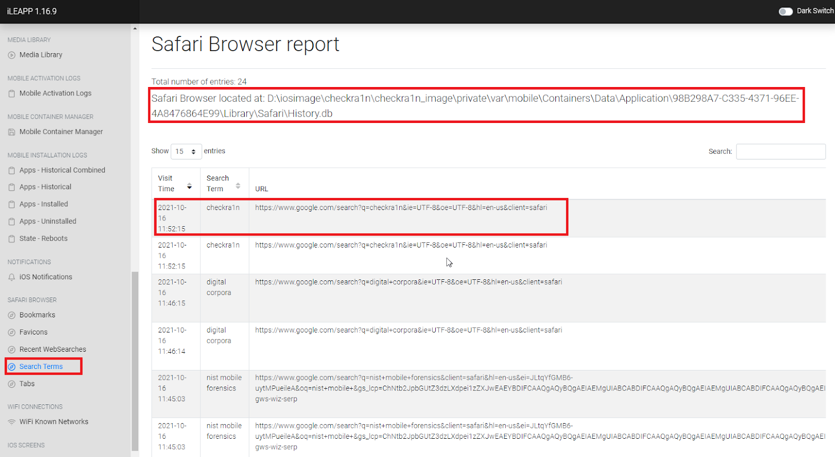Click the Mobile Activation Logs clipboard icon
This screenshot has height=457, width=835.
pos(11,94)
